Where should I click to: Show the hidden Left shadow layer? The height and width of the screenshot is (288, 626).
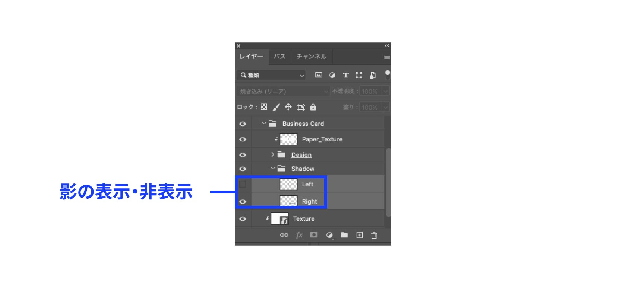click(243, 184)
